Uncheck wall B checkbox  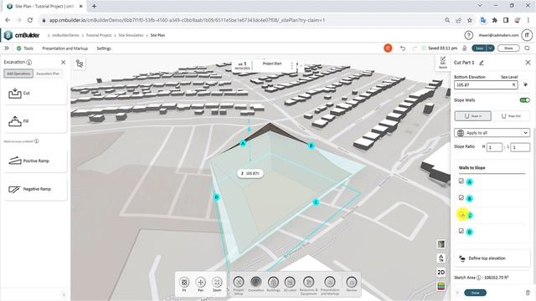[461, 197]
